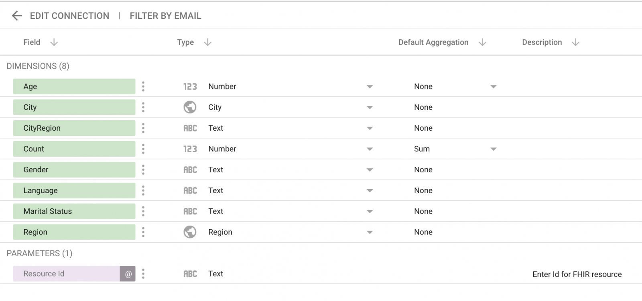Viewport: 642px width, 301px height.
Task: Sort by Default Aggregation arrow
Action: (482, 42)
